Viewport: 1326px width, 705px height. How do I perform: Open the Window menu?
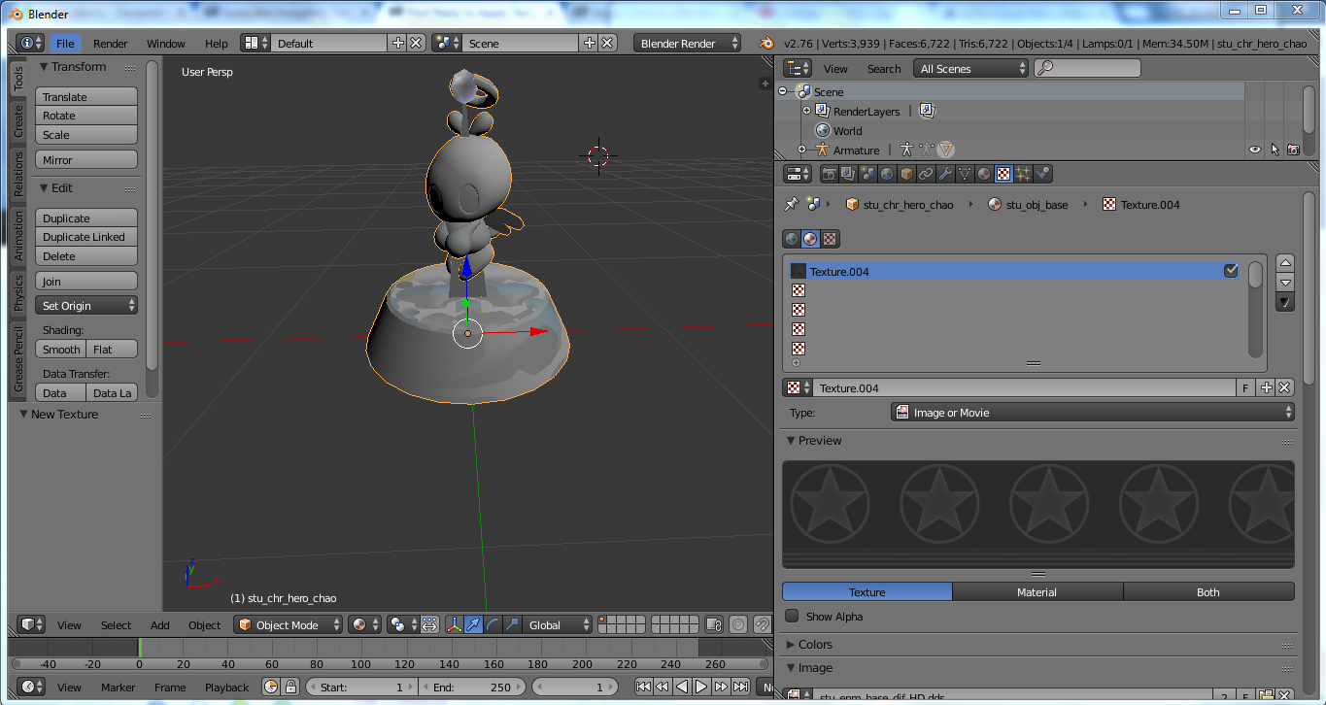click(166, 43)
